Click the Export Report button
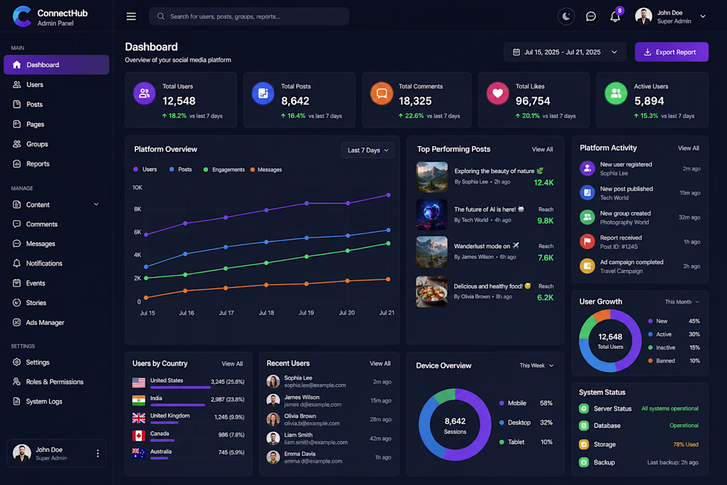Image resolution: width=727 pixels, height=485 pixels. point(671,52)
